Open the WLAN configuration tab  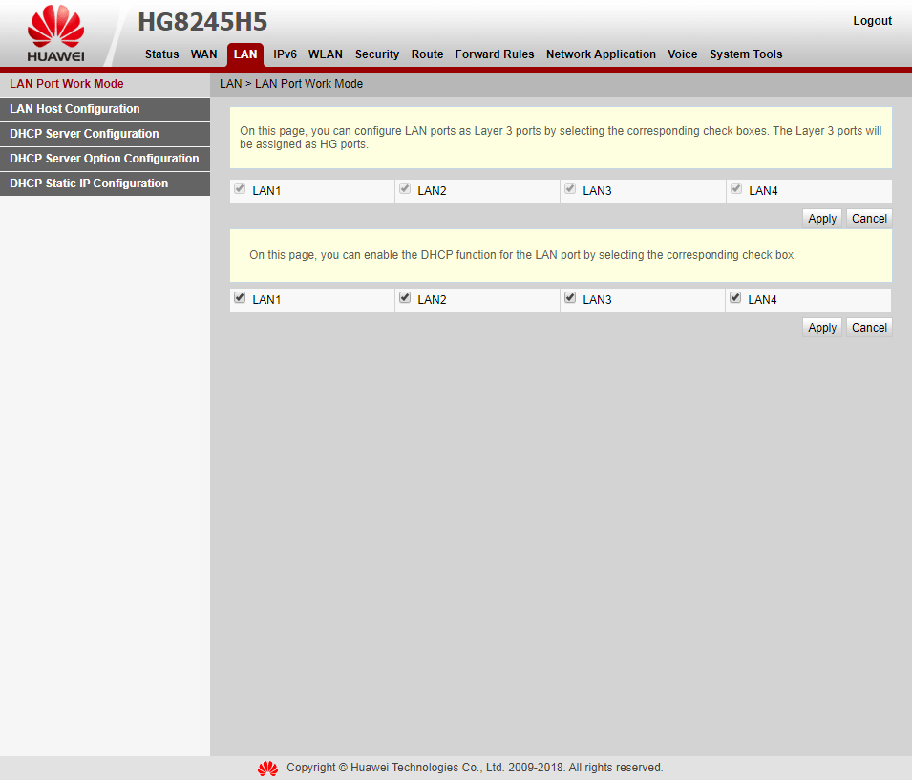[x=325, y=54]
